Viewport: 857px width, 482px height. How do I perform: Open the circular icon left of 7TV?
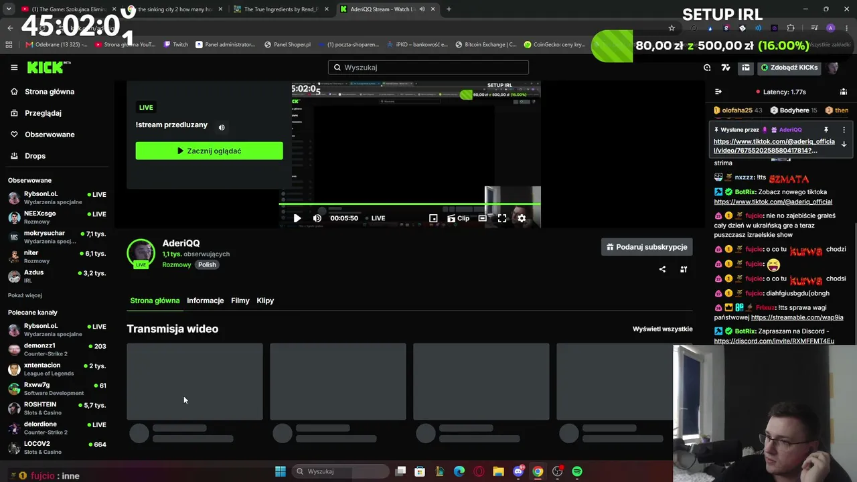(x=707, y=67)
